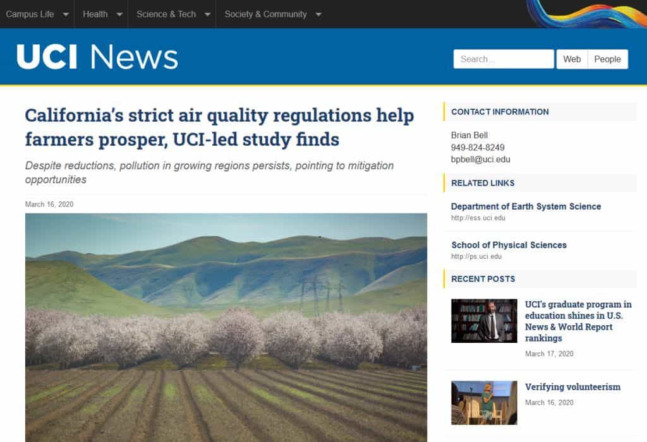Screen dimensions: 647x442
Task: Click the colorful brushstroke banner graphic
Action: pos(586,14)
